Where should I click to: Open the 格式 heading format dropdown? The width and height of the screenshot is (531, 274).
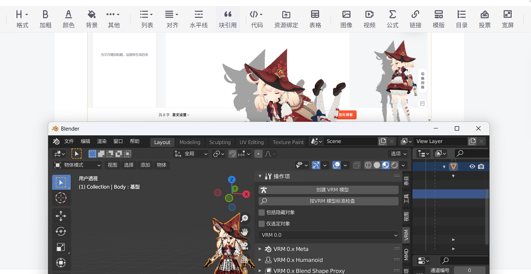pyautogui.click(x=22, y=19)
